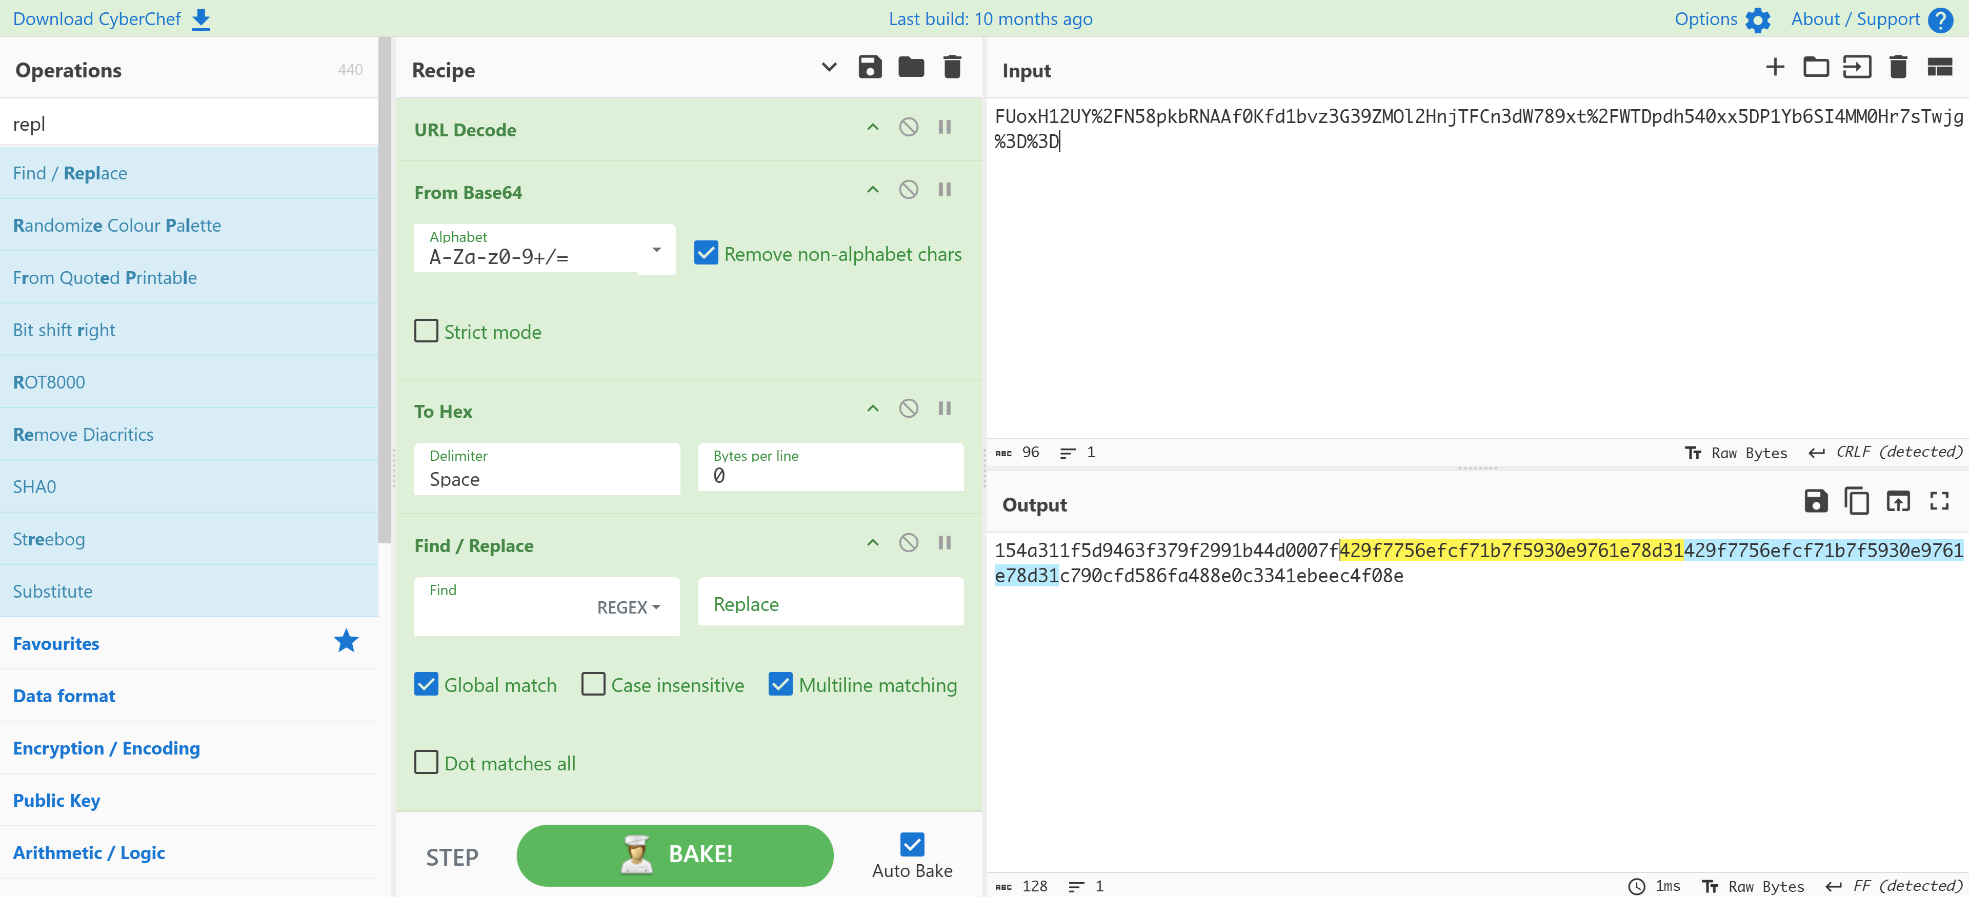Open folder as input icon

point(1816,67)
